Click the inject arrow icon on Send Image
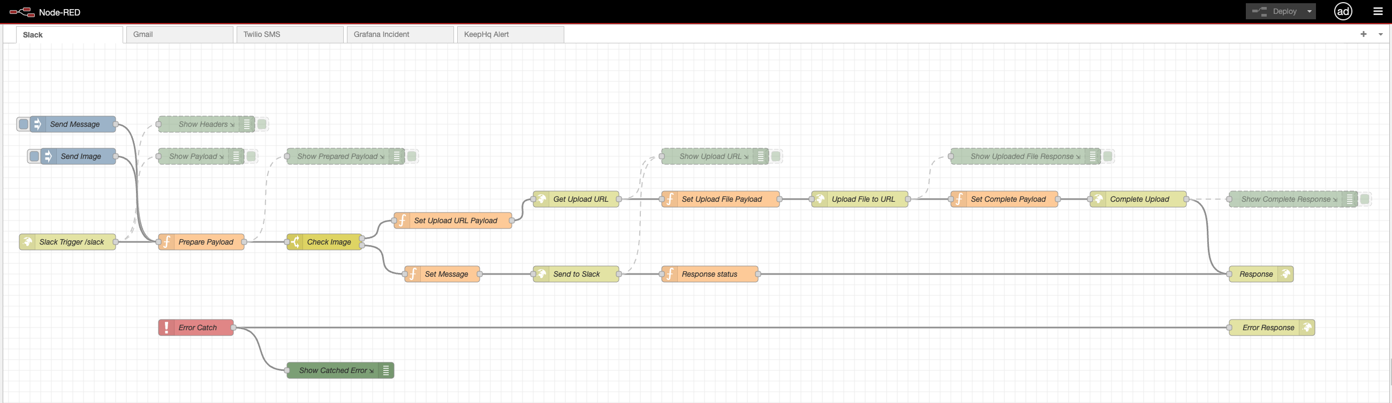The width and height of the screenshot is (1392, 403). coord(49,156)
